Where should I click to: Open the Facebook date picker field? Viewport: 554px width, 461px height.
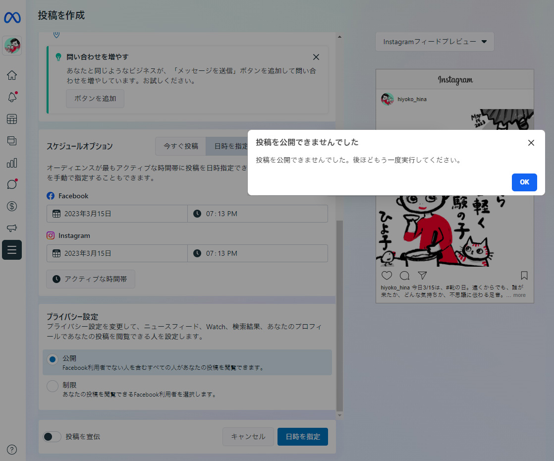(x=117, y=214)
